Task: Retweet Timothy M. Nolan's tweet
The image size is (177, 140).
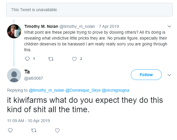Action: click(x=51, y=59)
